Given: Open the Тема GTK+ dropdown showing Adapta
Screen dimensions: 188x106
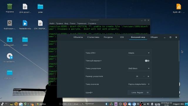Looking at the screenshot, I should (139, 53).
